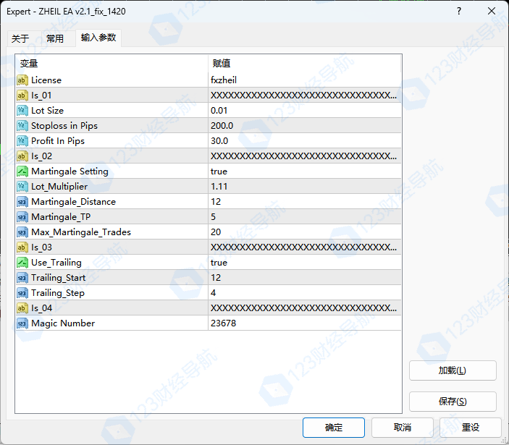Viewport: 509px width, 445px height.
Task: Click the string icon beside Is_04
Action: (x=22, y=308)
